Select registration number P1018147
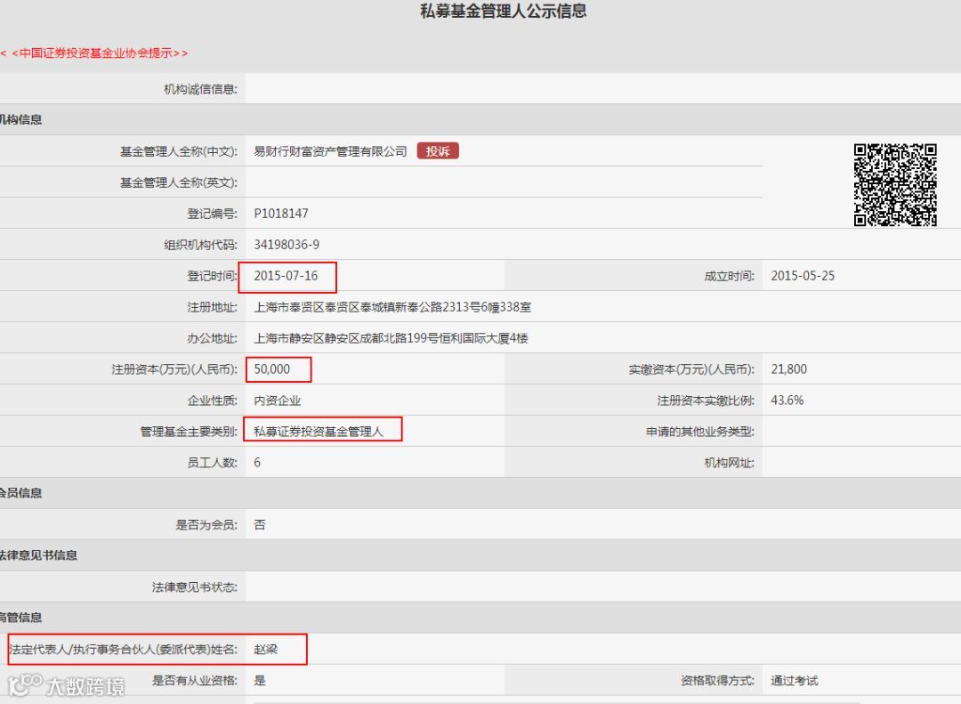Screen dimensions: 961x704 tap(281, 214)
